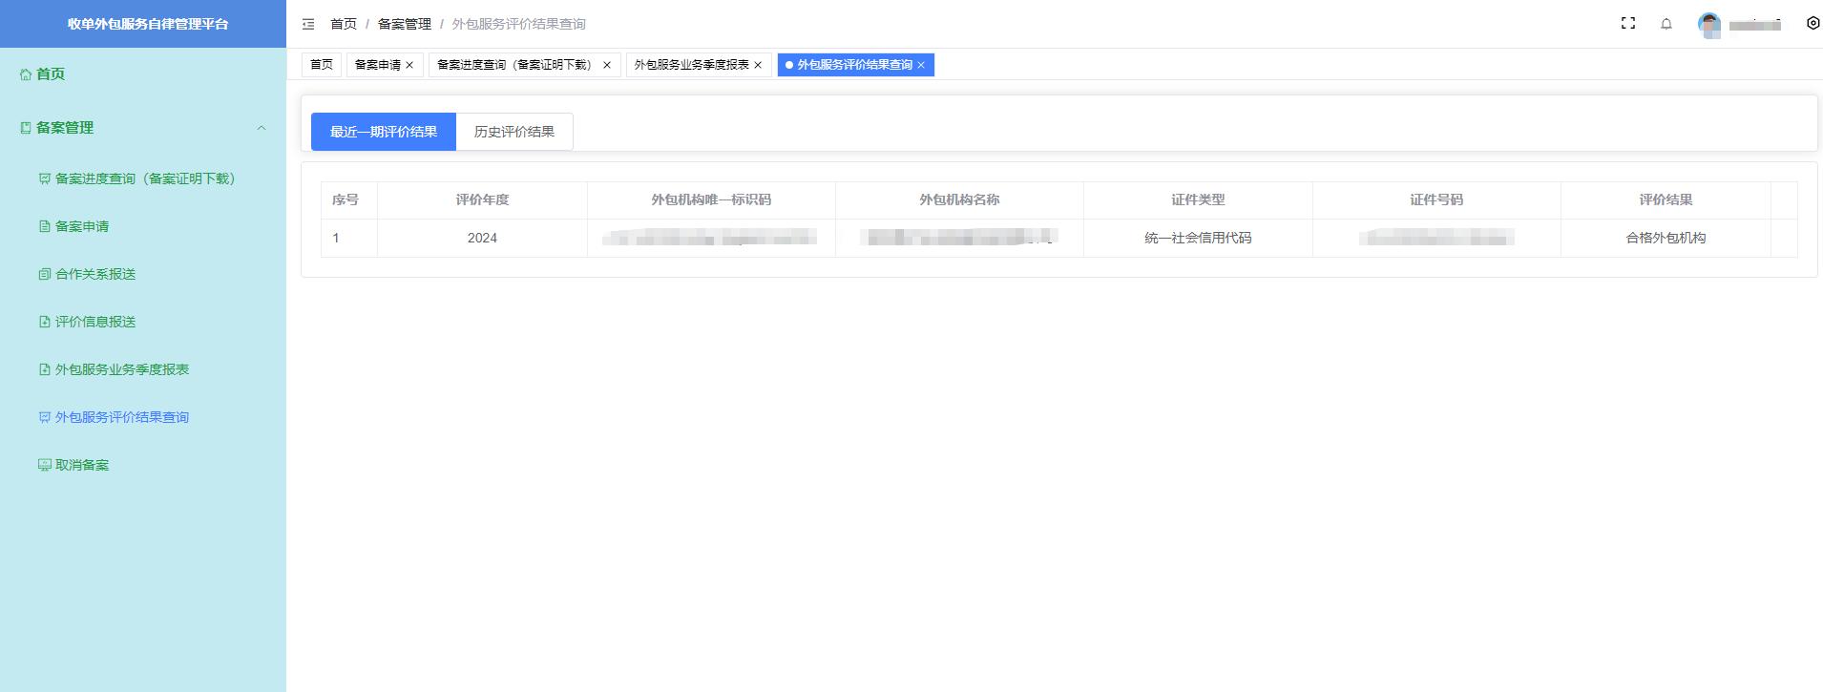The image size is (1823, 692).
Task: Close the 外包服务业务季度报表 tab
Action: (x=758, y=65)
